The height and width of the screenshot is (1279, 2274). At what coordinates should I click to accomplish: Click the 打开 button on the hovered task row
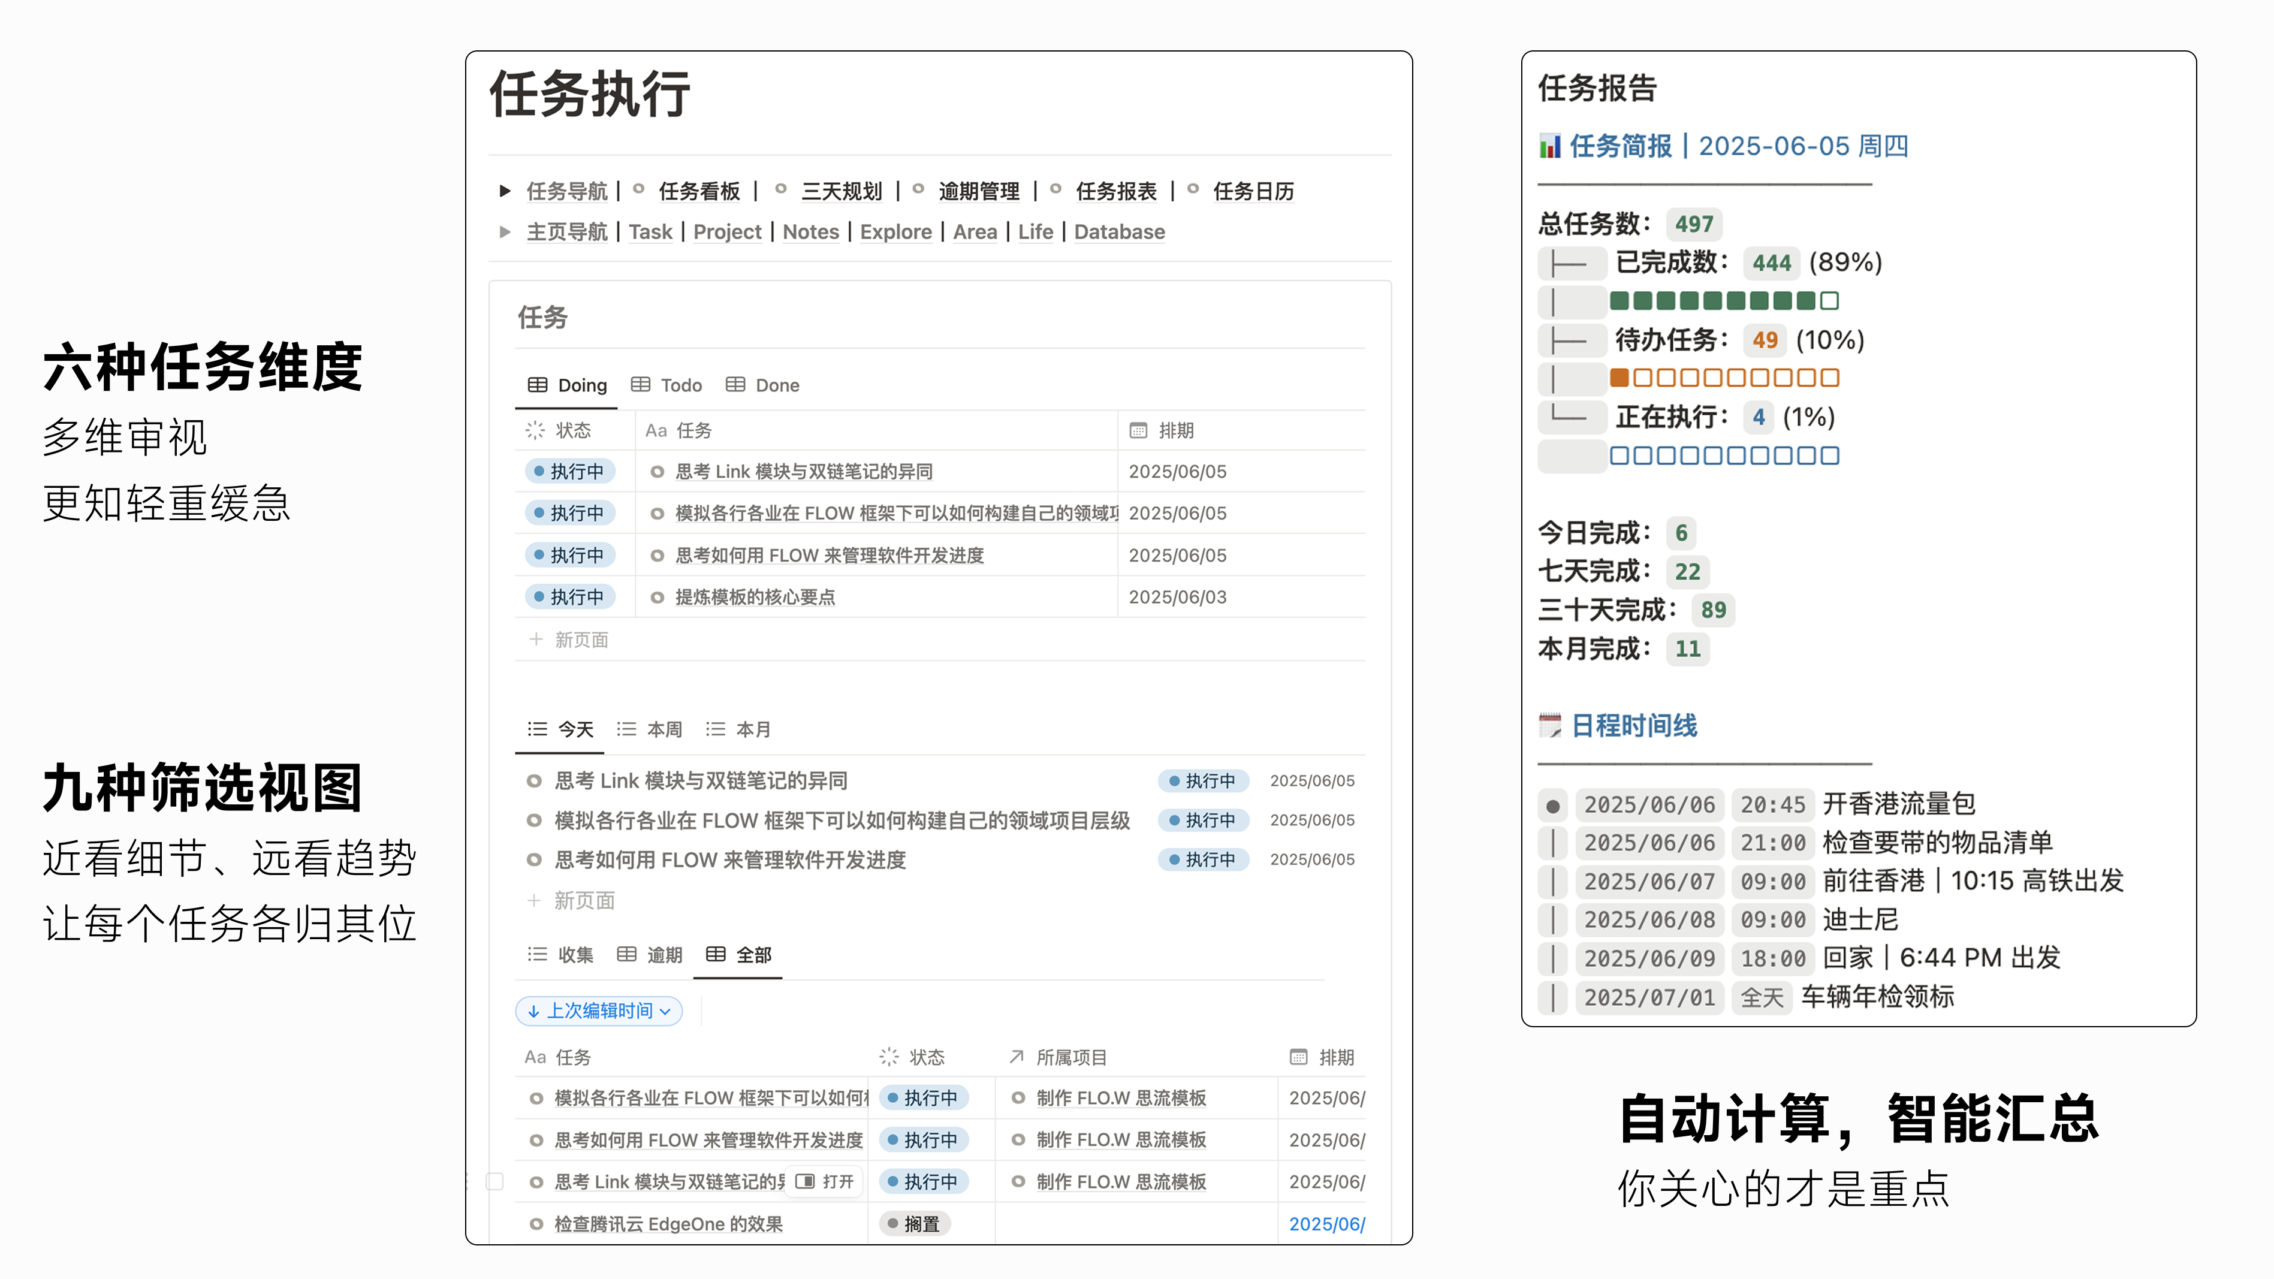point(824,1181)
